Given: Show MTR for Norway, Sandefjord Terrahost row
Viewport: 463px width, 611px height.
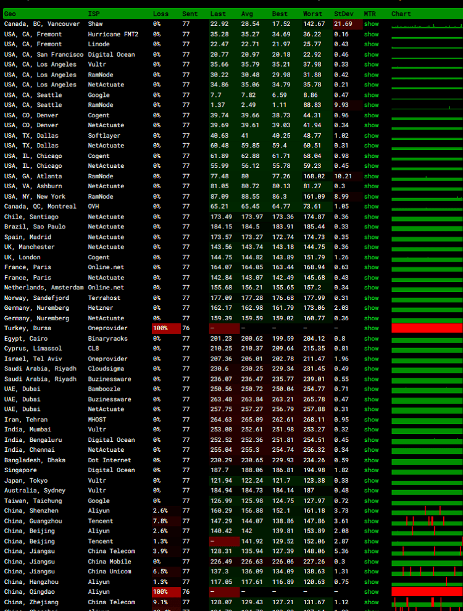Looking at the screenshot, I should 372,297.
